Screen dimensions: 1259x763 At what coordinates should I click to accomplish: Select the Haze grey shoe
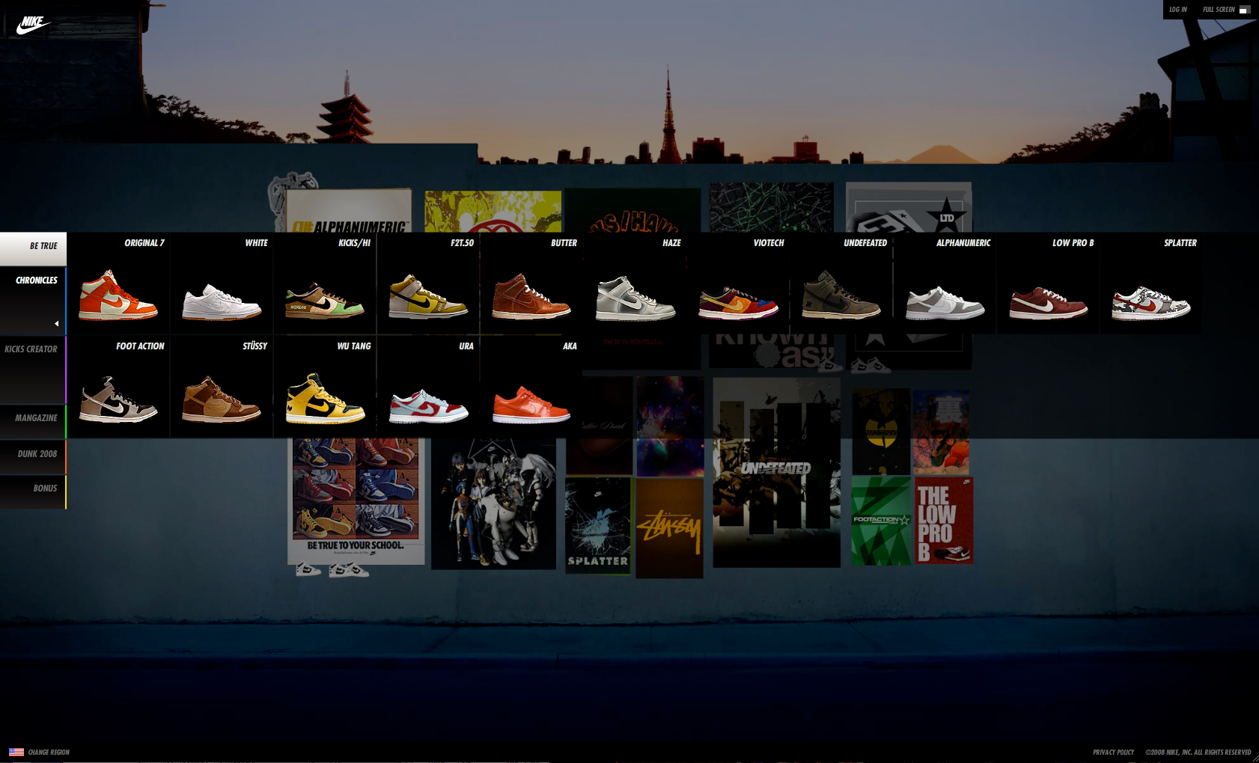point(635,298)
